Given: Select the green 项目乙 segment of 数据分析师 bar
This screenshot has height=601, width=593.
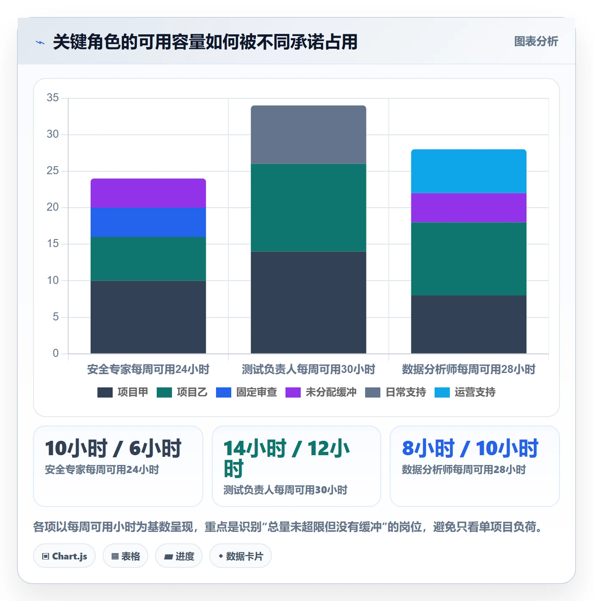Looking at the screenshot, I should [468, 259].
